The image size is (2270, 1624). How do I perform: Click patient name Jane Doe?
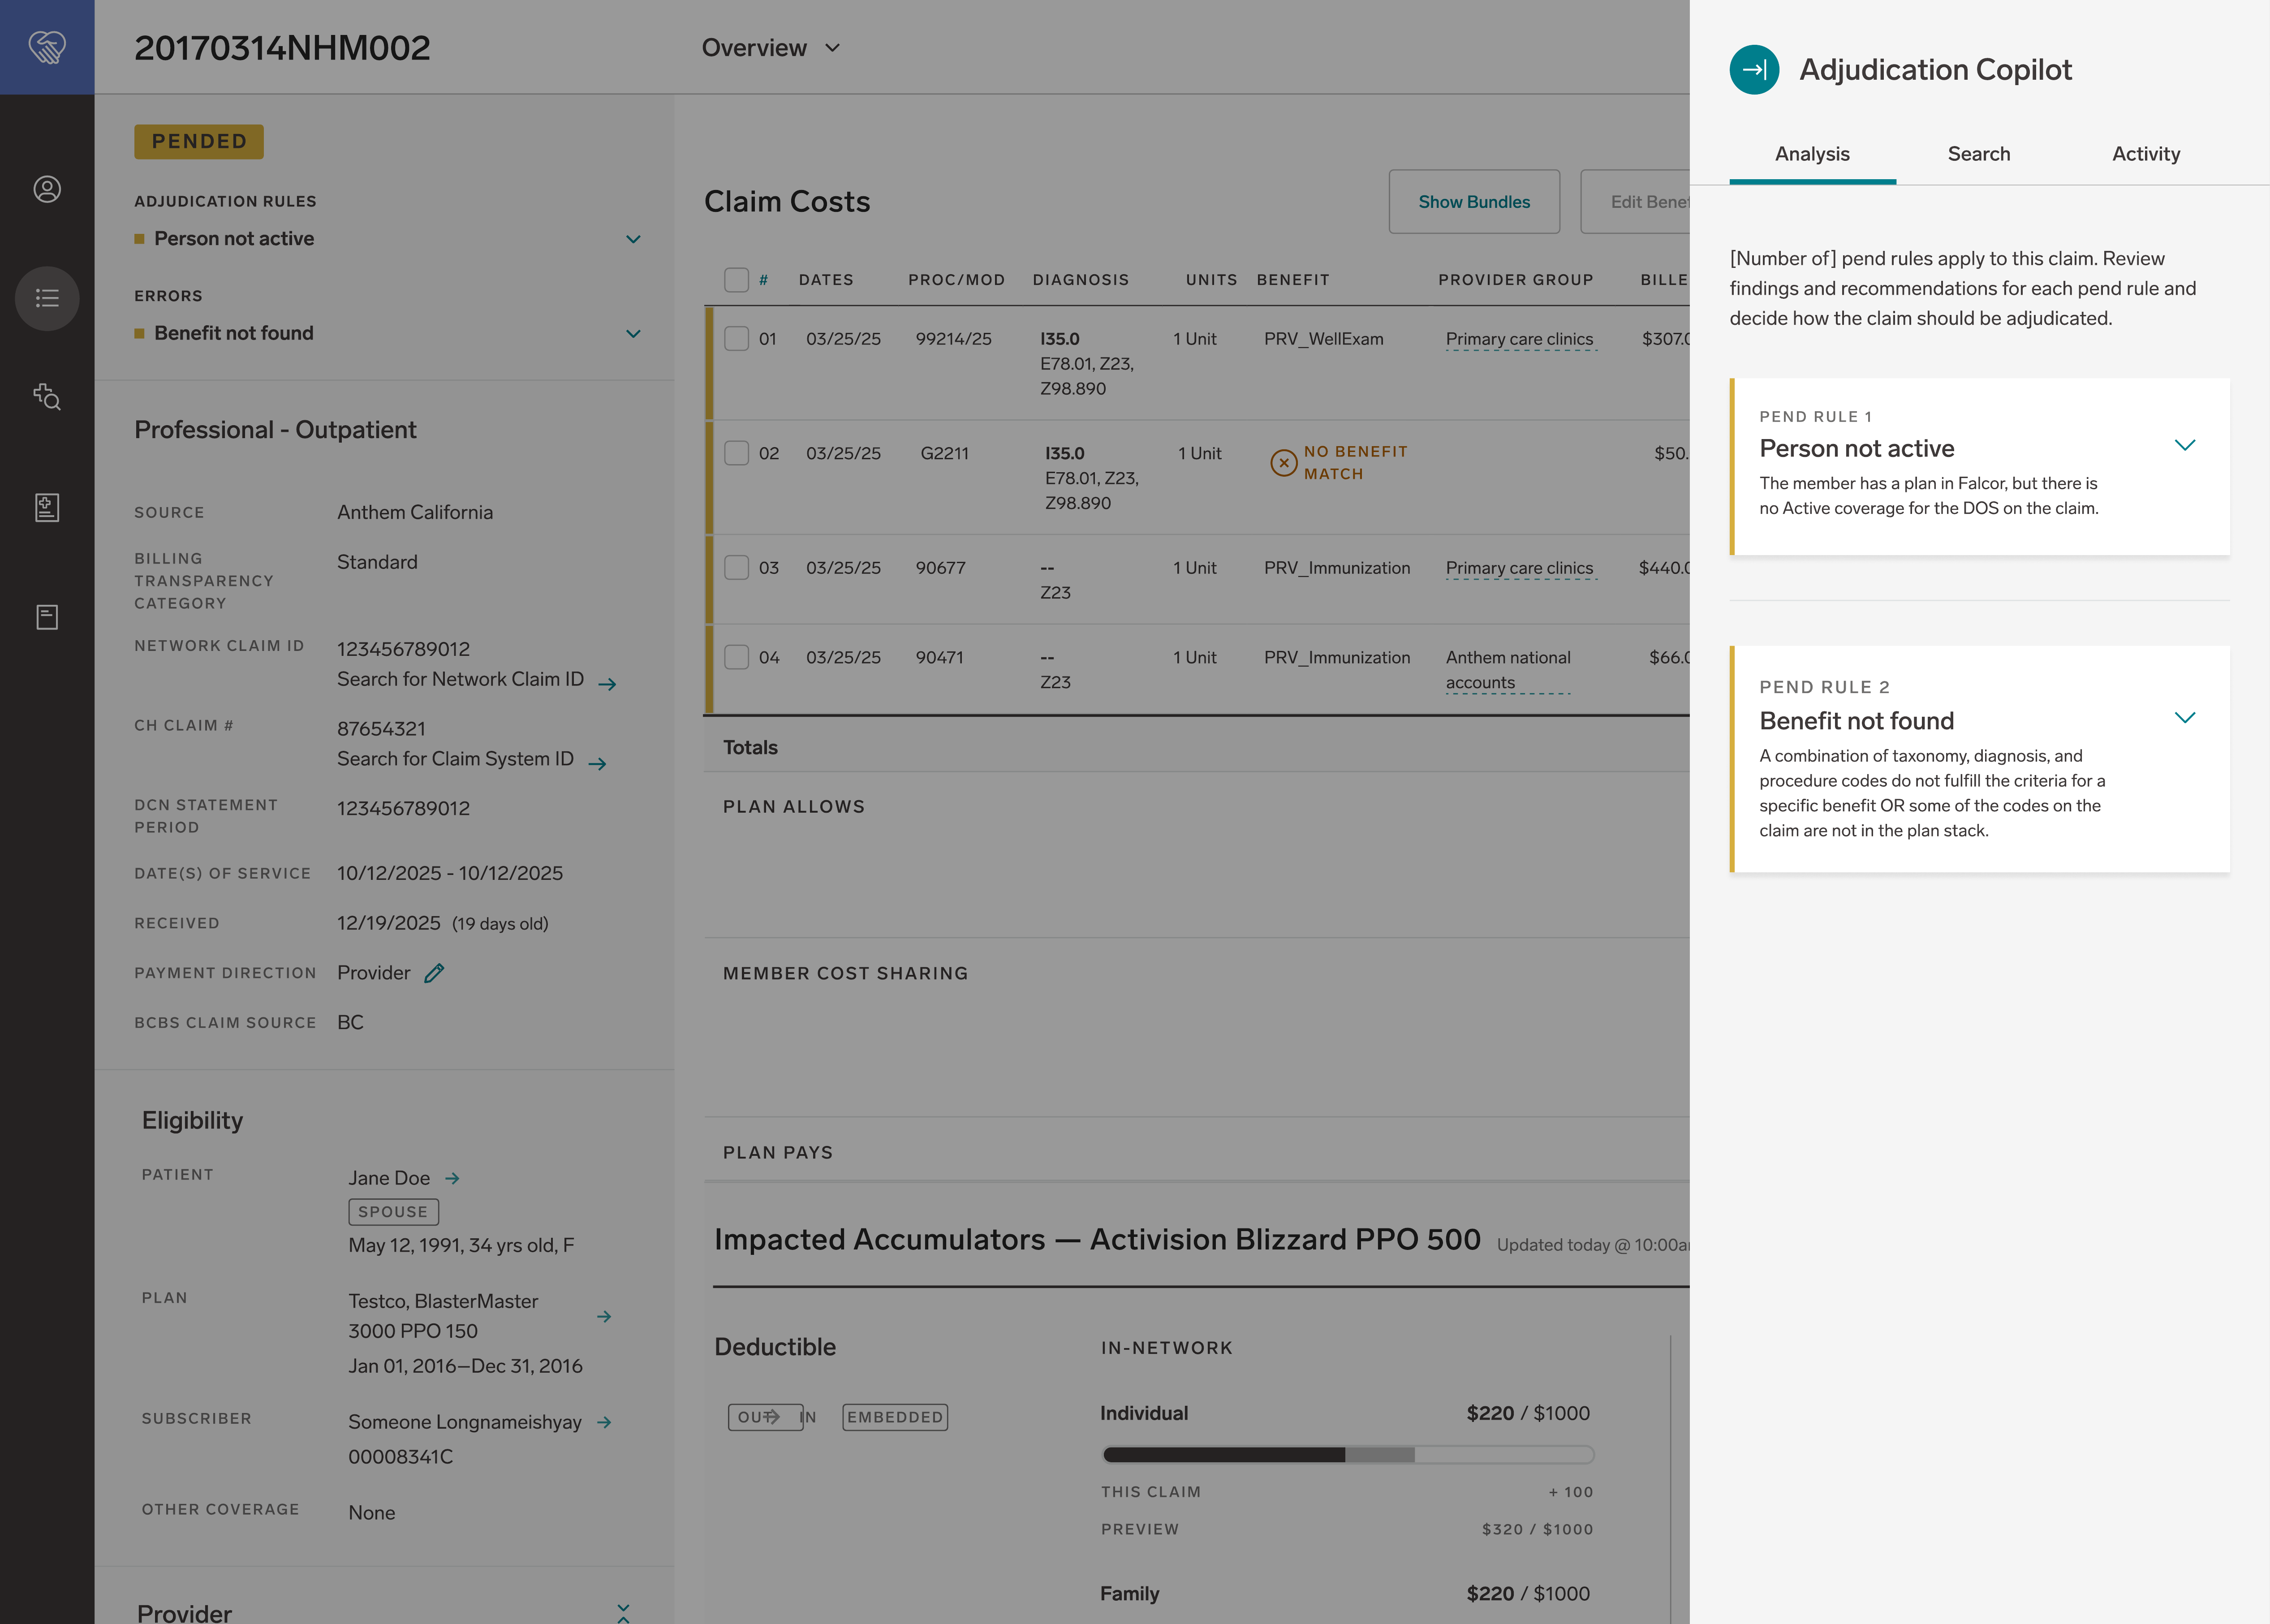[x=389, y=1178]
